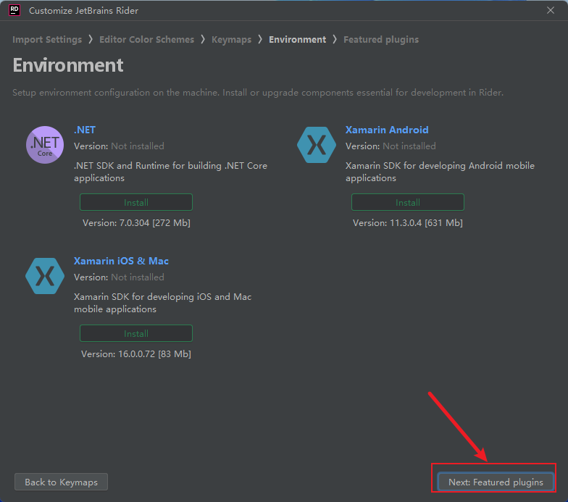
Task: Click 'Xamarin SDK for developing Android' description
Action: click(440, 172)
